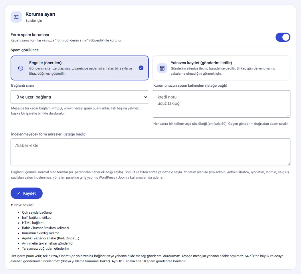
Task: Select Engelle (önerilen) option
Action: coord(80,68)
